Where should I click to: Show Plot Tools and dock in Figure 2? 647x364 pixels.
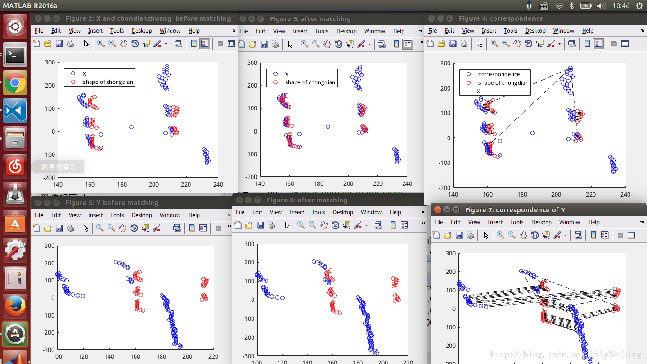pyautogui.click(x=232, y=44)
